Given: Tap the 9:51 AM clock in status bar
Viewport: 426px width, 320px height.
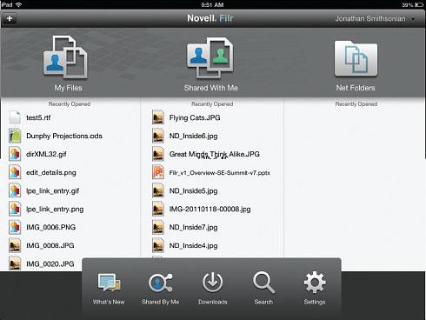Looking at the screenshot, I should point(212,5).
